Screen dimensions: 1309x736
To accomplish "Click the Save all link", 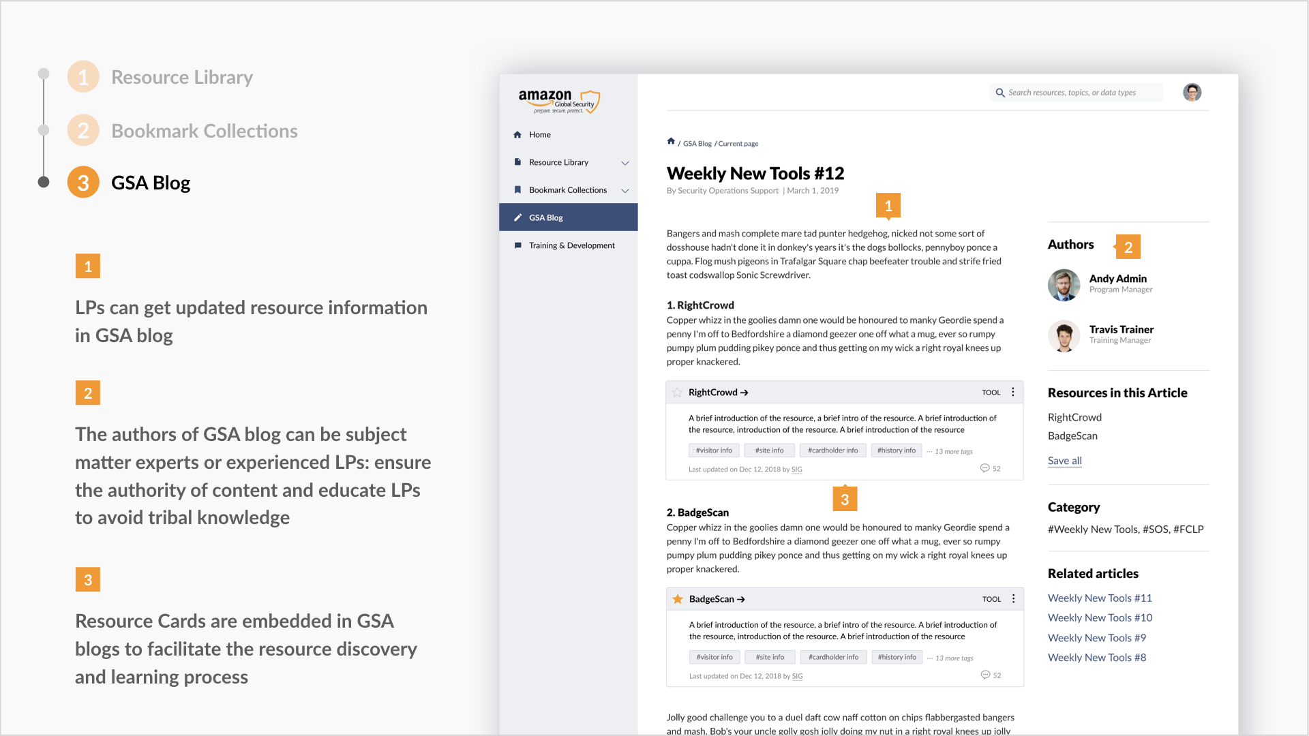I will tap(1065, 461).
